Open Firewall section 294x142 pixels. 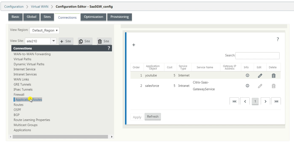(19, 95)
